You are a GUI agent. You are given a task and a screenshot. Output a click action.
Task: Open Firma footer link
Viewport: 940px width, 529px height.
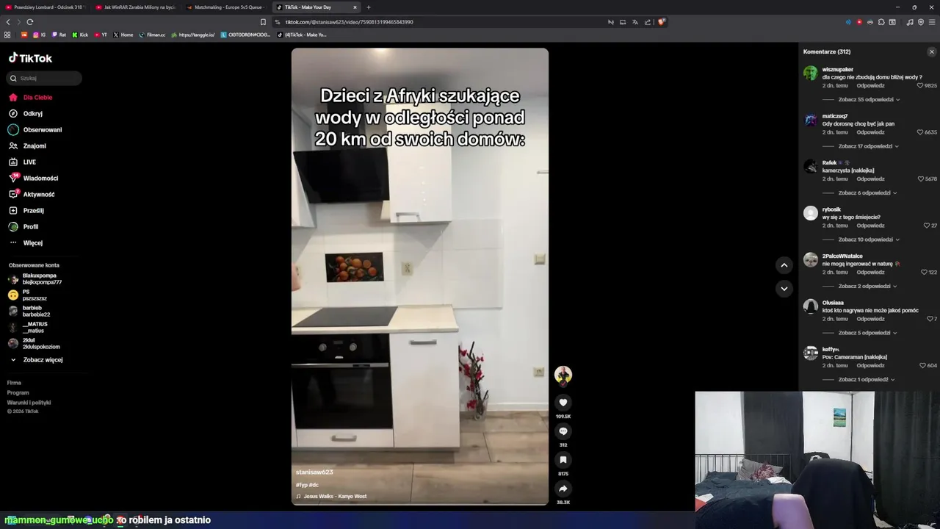[x=14, y=383]
